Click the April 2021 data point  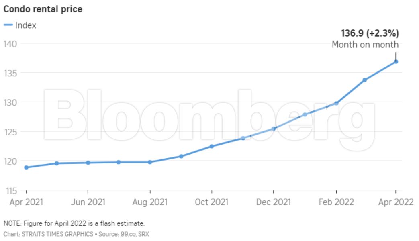tap(26, 167)
